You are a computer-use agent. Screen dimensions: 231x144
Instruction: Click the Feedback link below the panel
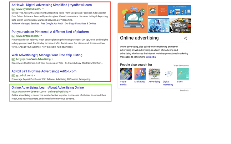point(184,90)
